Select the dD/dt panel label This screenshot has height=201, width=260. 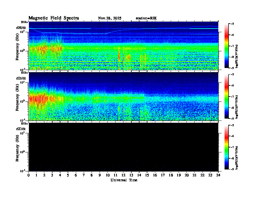[21, 78]
